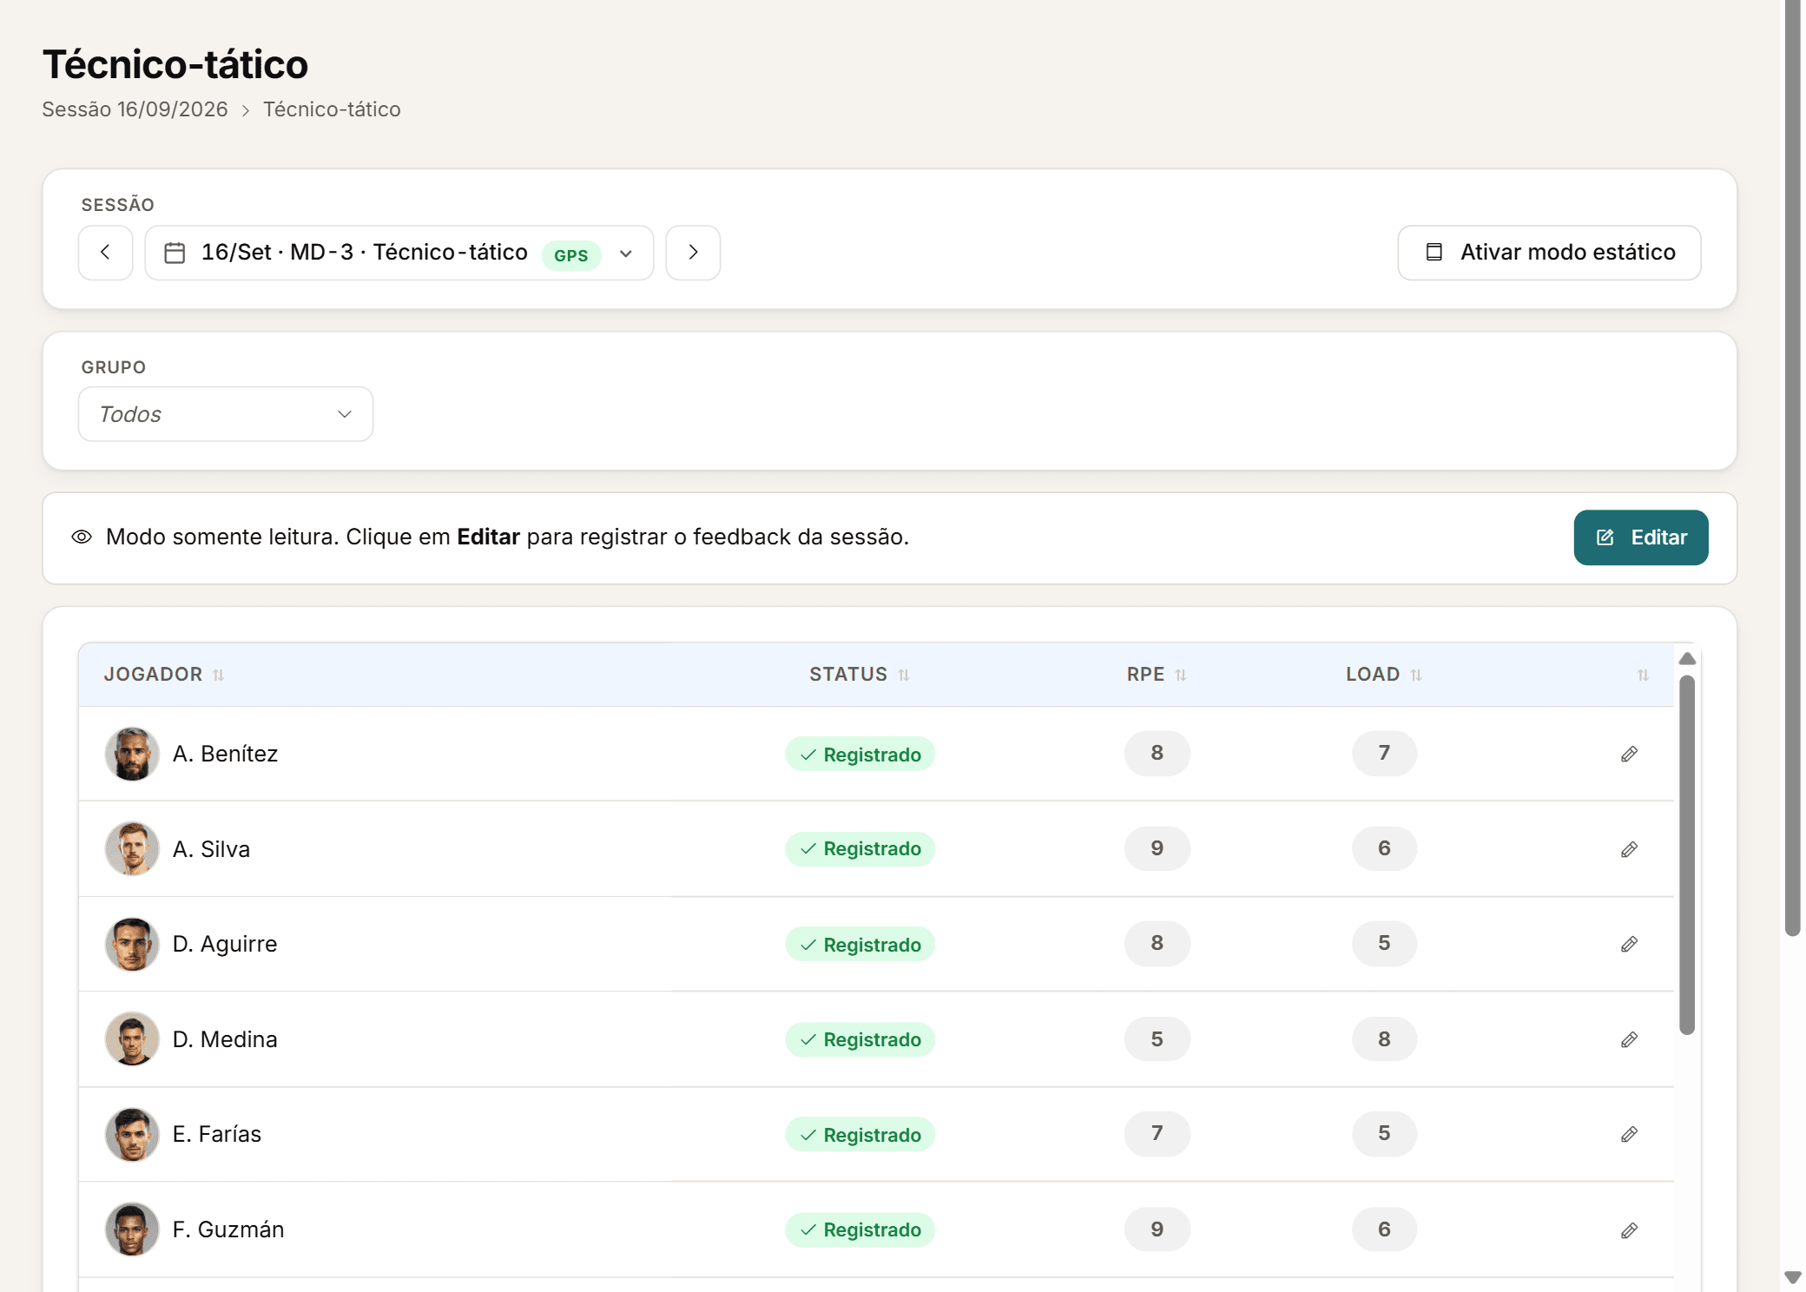Click the pencil edit icon for D. Medina
1806x1292 pixels.
(1629, 1039)
